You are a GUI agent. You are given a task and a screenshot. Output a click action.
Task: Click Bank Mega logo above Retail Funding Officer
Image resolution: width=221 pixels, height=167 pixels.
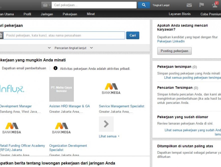tap(12, 128)
